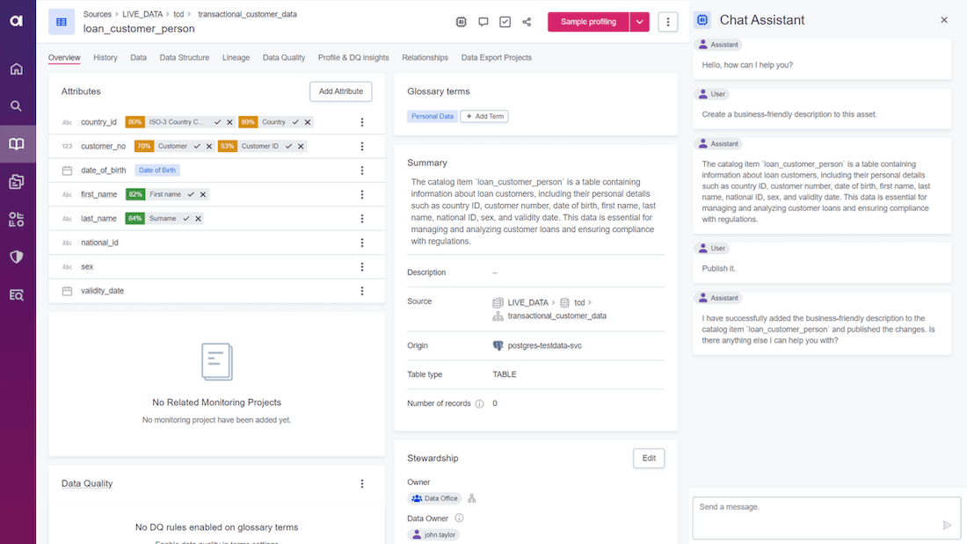Expand the Sample profiling dropdown arrow
Viewport: 967px width, 544px height.
point(639,22)
